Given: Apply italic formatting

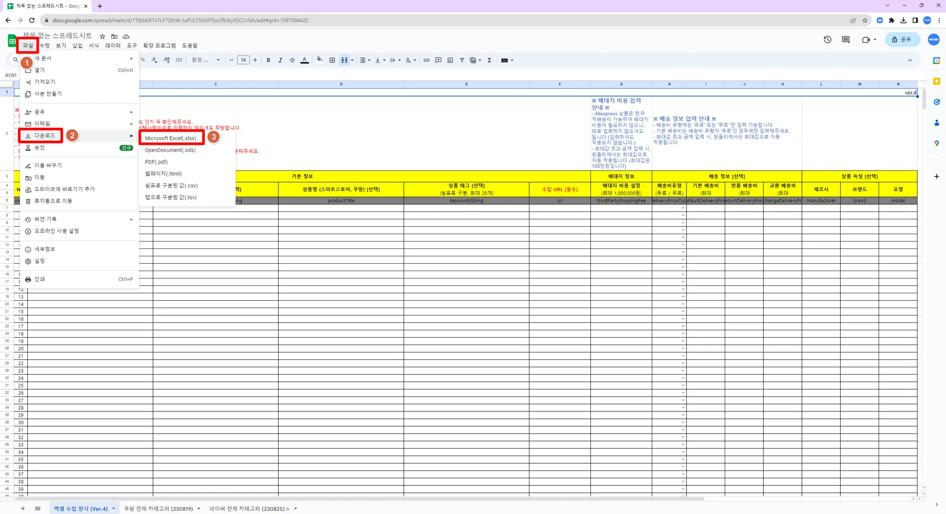Looking at the screenshot, I should click(x=280, y=60).
